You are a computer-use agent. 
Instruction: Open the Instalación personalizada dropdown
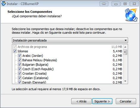(70, 40)
